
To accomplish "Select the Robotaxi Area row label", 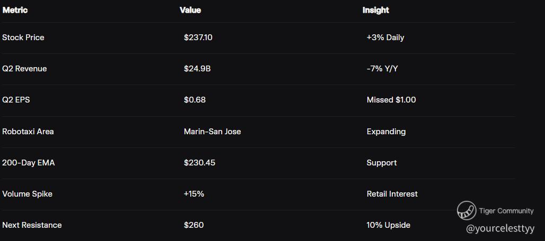I will [x=28, y=132].
